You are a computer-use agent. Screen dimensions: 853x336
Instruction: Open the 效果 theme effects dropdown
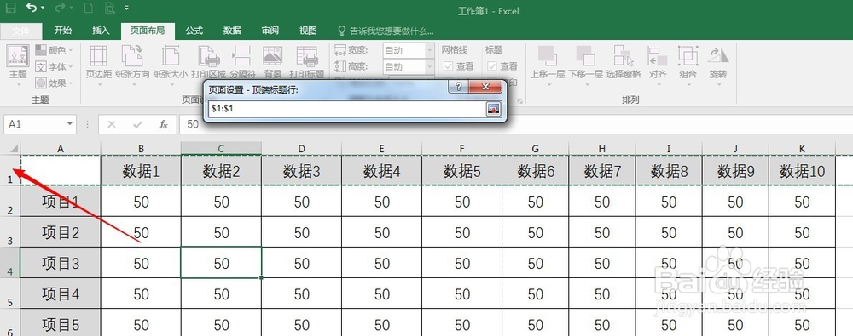pyautogui.click(x=54, y=83)
